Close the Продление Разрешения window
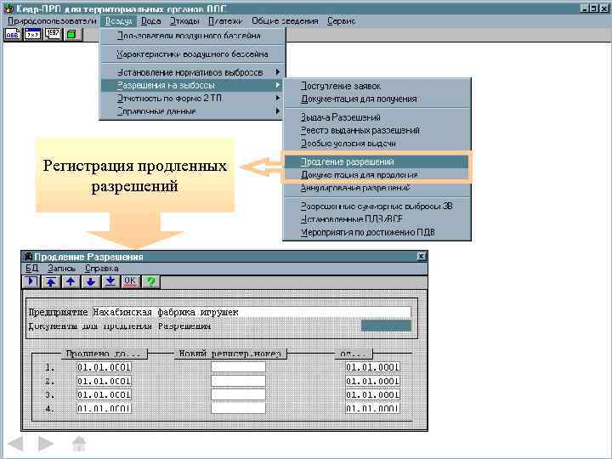The image size is (612, 459). (421, 257)
